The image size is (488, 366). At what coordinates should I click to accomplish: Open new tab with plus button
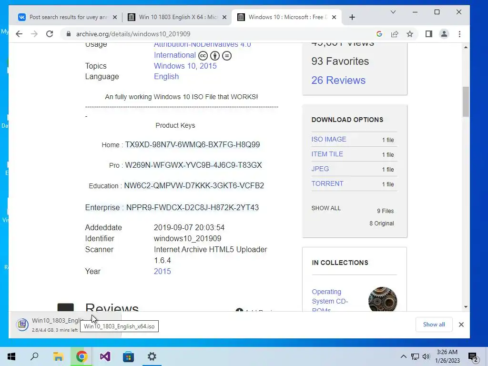tap(352, 17)
